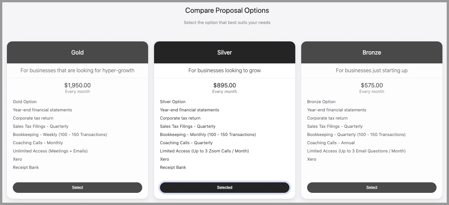This screenshot has height=205, width=449.
Task: Click Bookkeeping - Weekly in Gold list
Action: coord(60,135)
